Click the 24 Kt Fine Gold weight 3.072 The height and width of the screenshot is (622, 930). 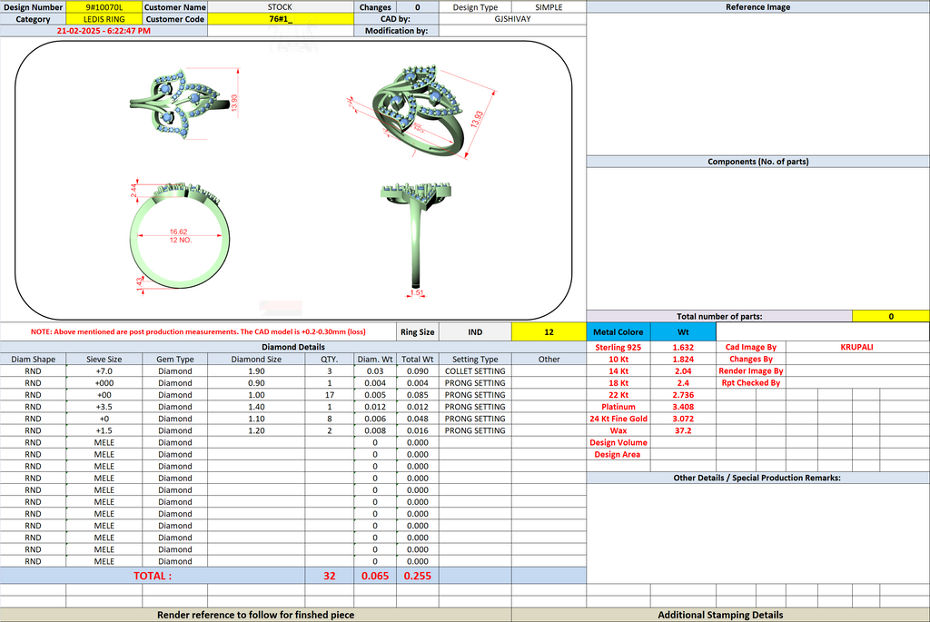[x=683, y=419]
